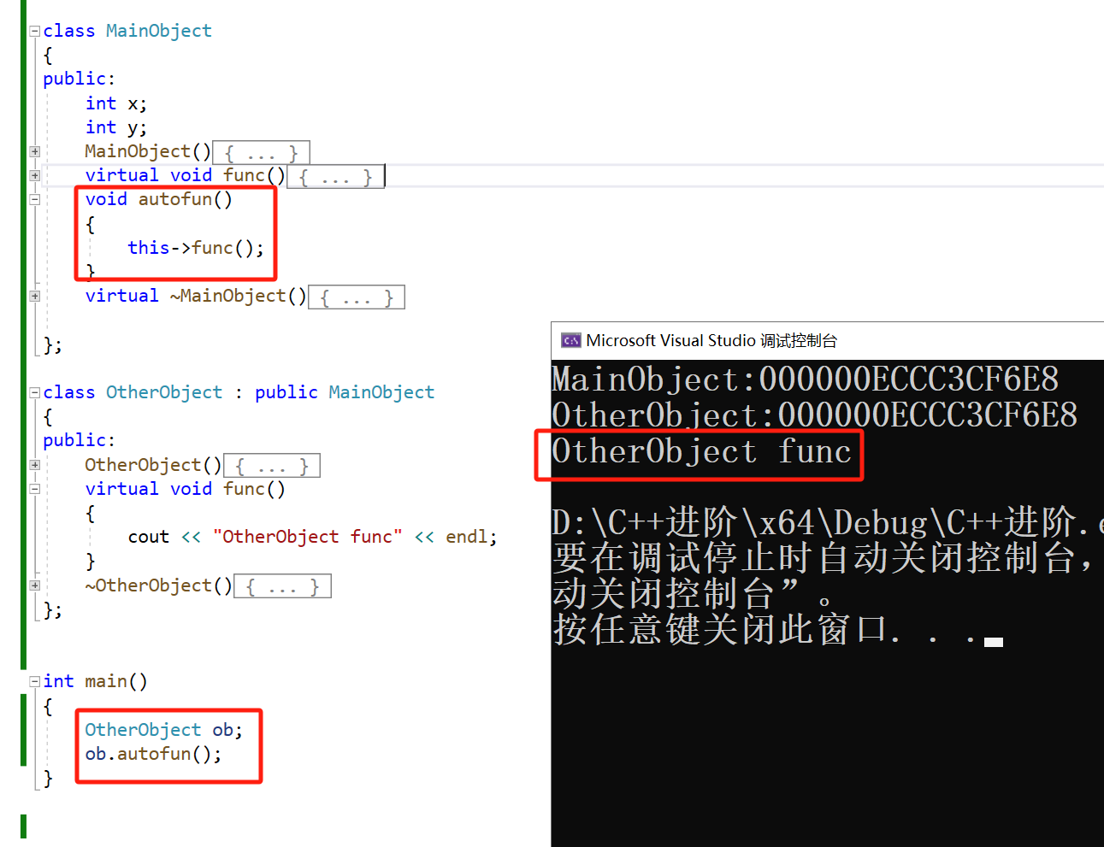Viewport: 1104px width, 847px height.
Task: Expand the collapsed virtual void func() in MainObject
Action: (35, 175)
